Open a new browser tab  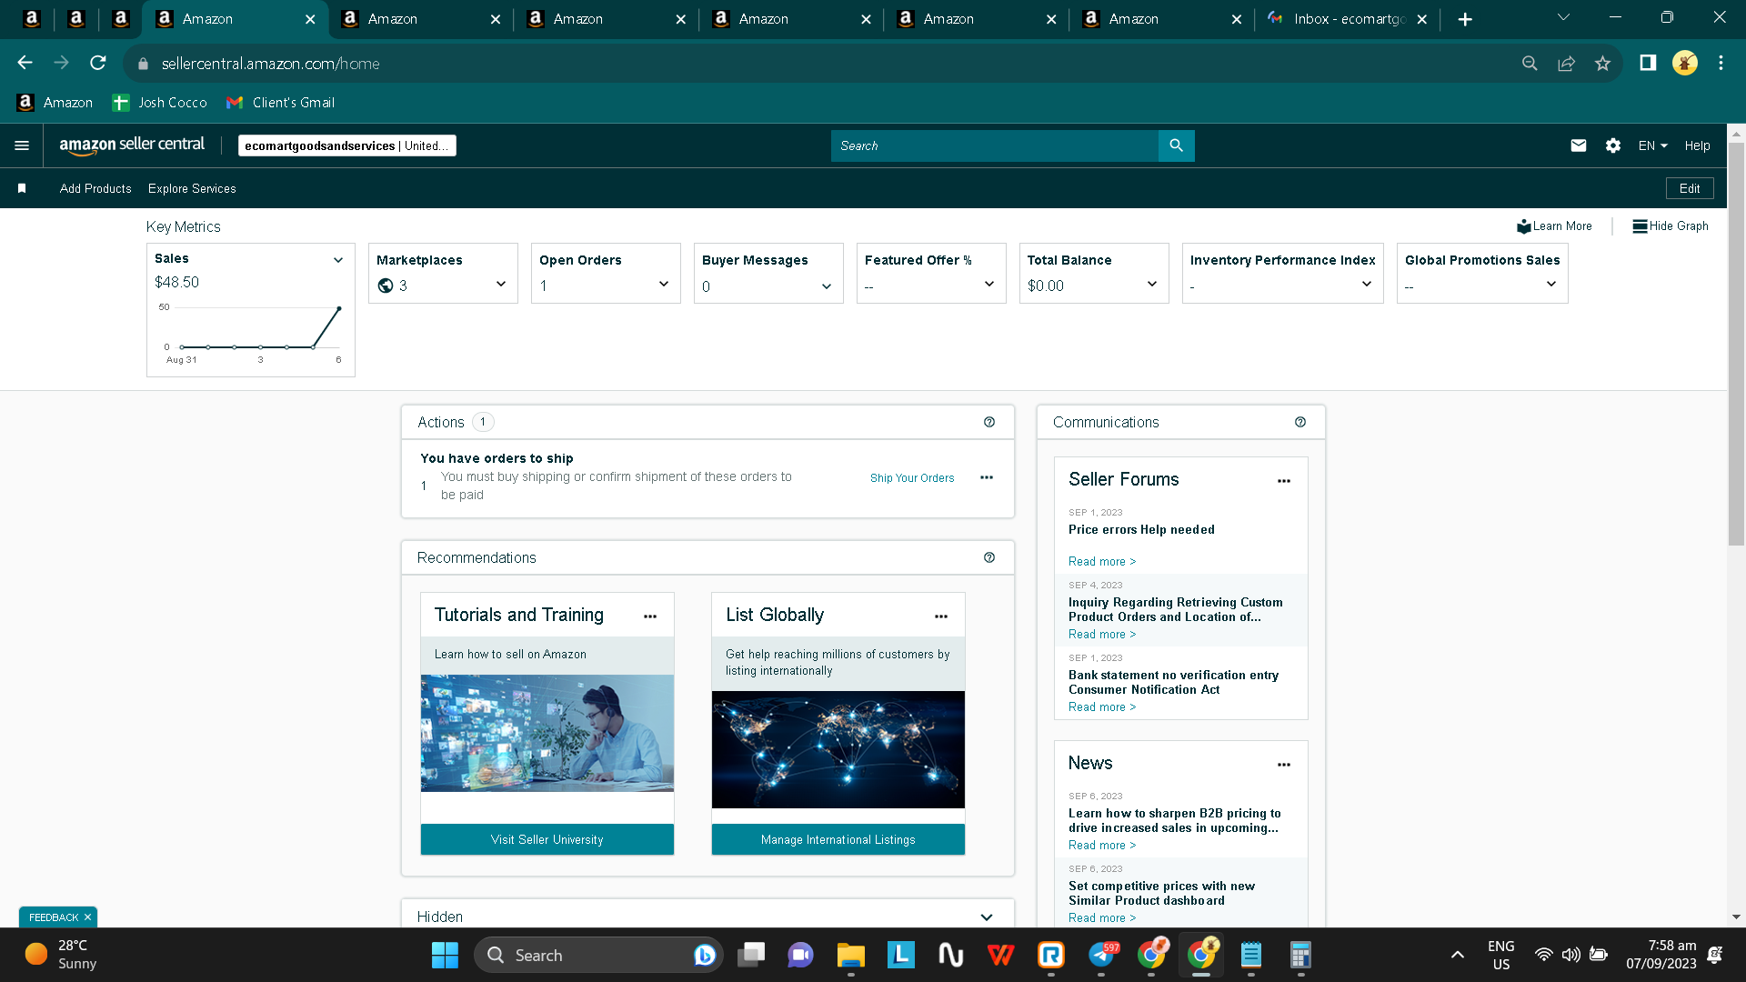[x=1465, y=19]
